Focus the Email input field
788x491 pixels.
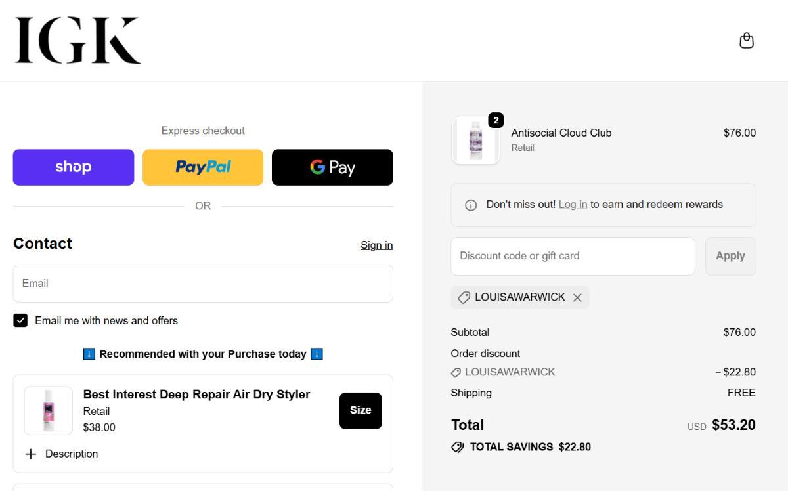click(x=203, y=284)
